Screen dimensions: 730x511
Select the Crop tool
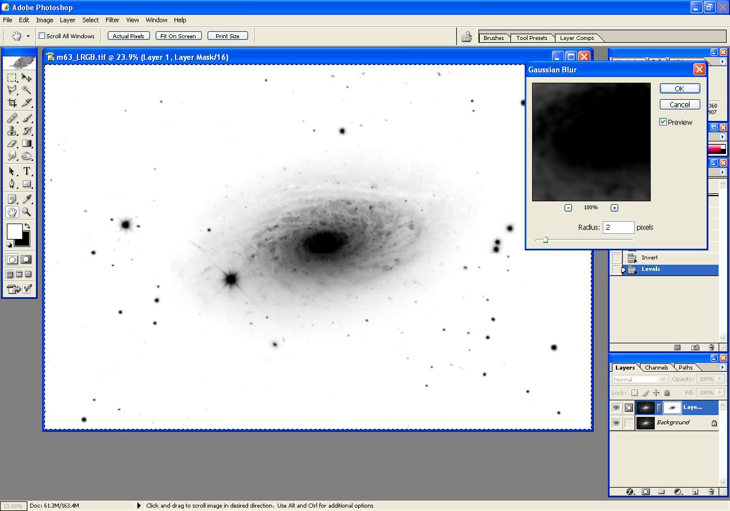coord(12,103)
